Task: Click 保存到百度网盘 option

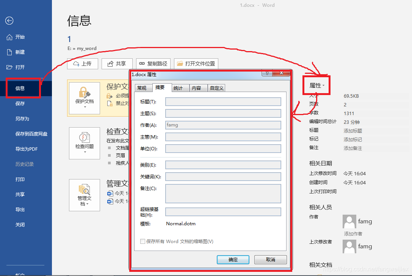Action: point(31,134)
